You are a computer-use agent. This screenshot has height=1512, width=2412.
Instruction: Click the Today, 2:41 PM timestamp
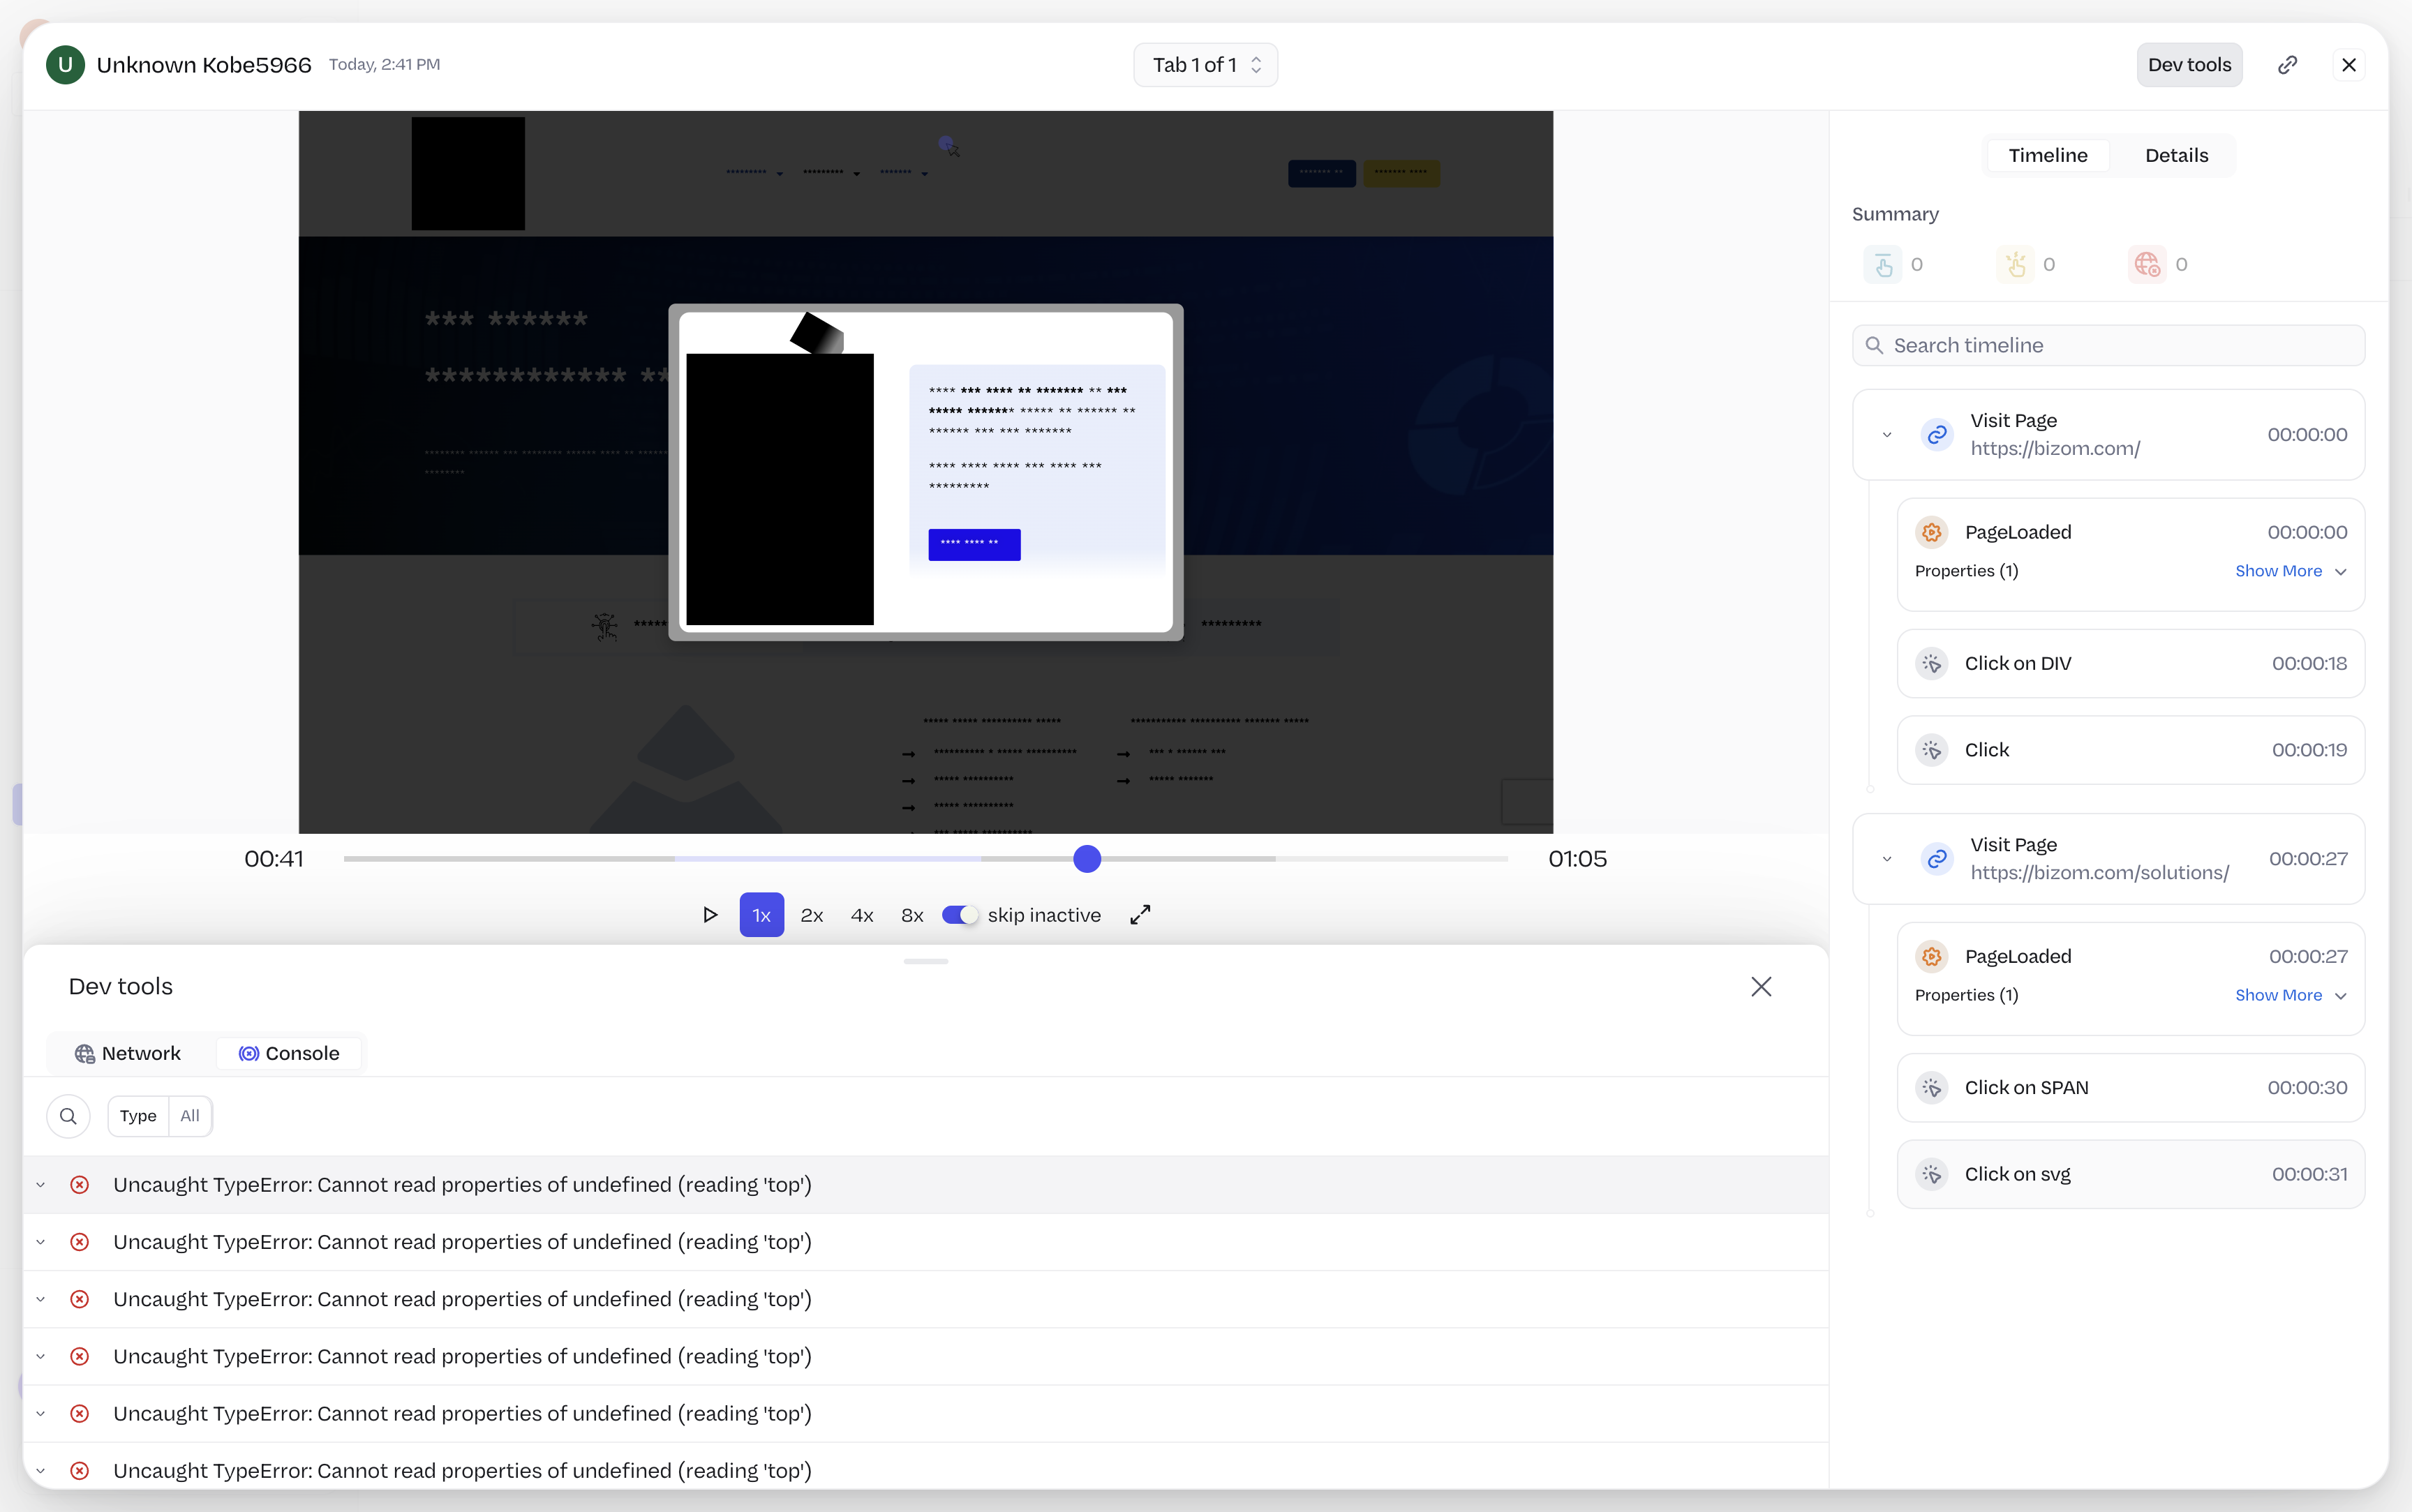pyautogui.click(x=384, y=65)
